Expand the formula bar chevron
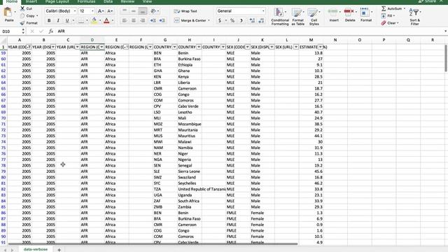This screenshot has width=448, height=252. point(445,31)
